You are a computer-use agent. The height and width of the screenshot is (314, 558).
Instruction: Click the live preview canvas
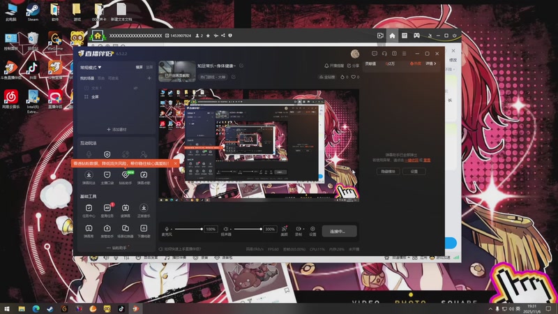(x=259, y=146)
